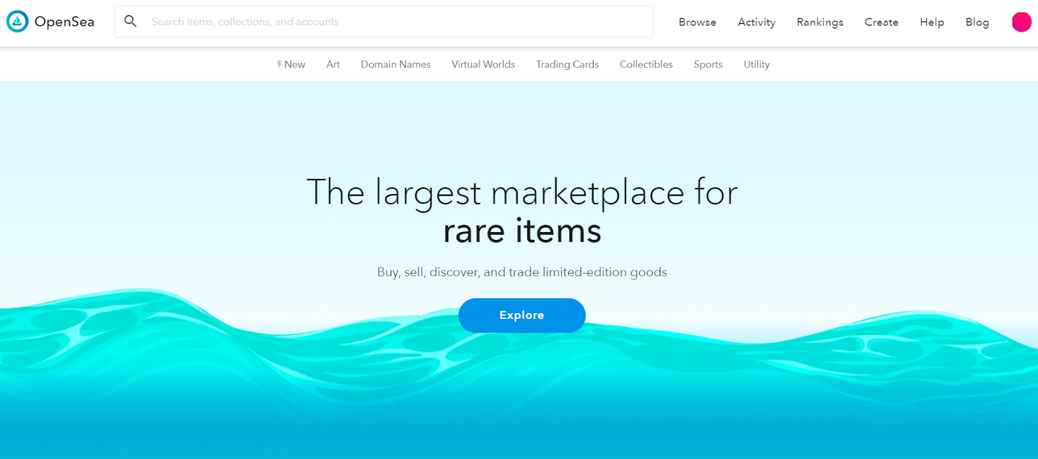Focus the search items and collections field
The image size is (1038, 459).
pos(383,21)
